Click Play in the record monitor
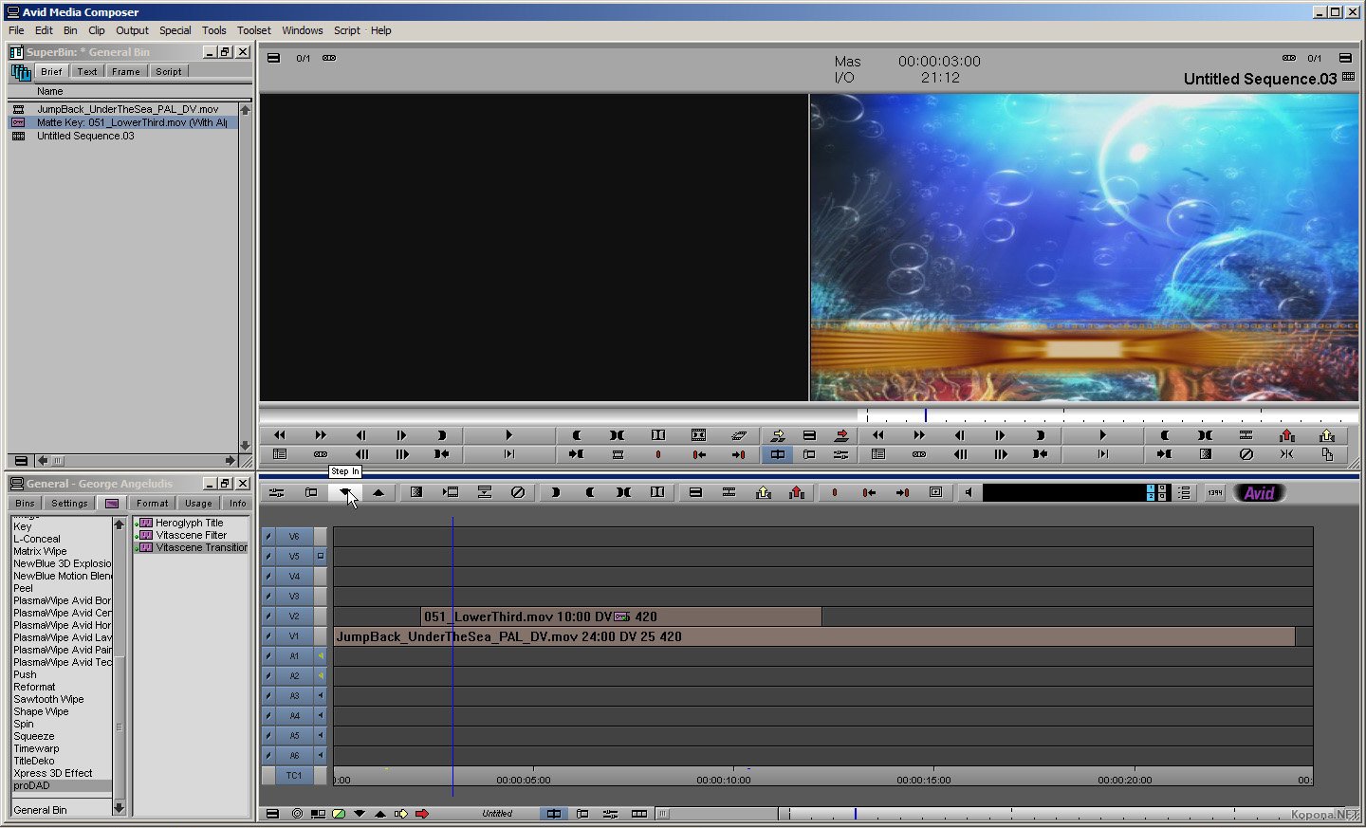1366x828 pixels. point(1102,435)
